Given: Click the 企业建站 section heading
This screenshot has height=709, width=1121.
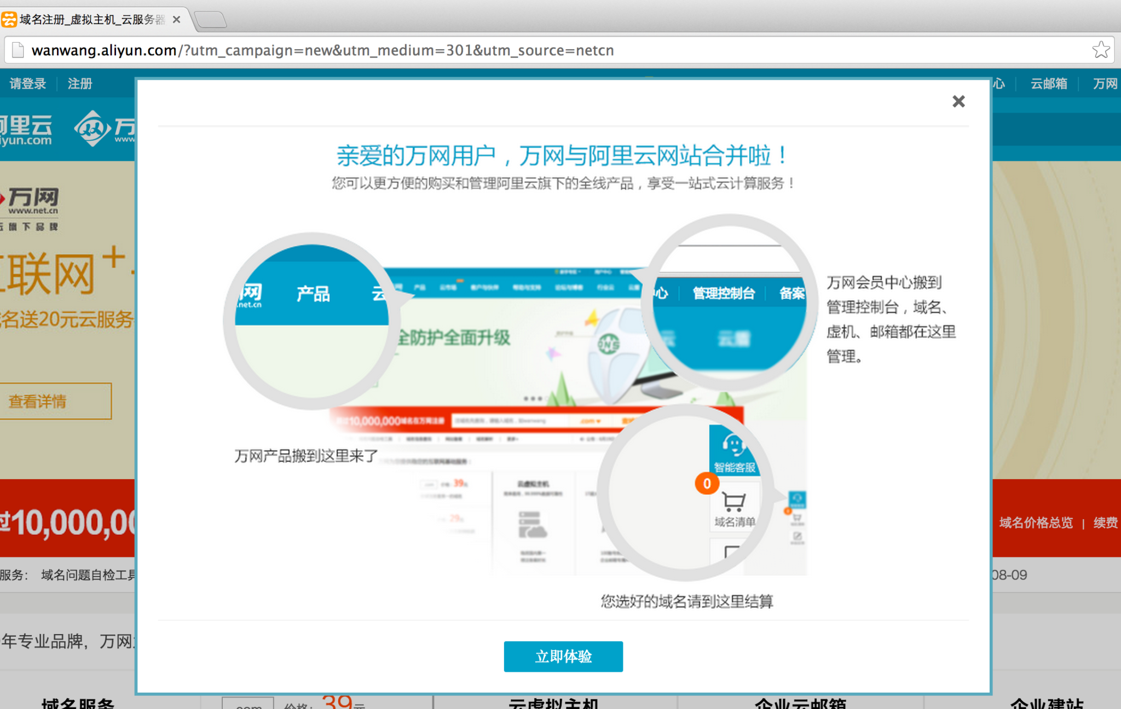Looking at the screenshot, I should (x=1047, y=703).
